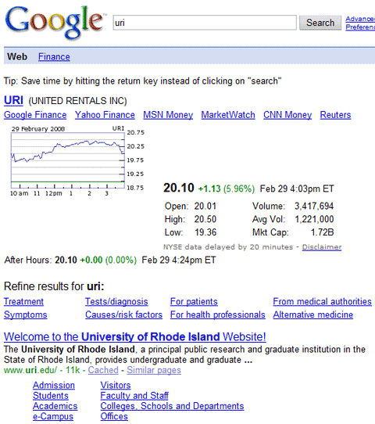The image size is (375, 424).
Task: Open Google Finance quote link
Action: 35,115
